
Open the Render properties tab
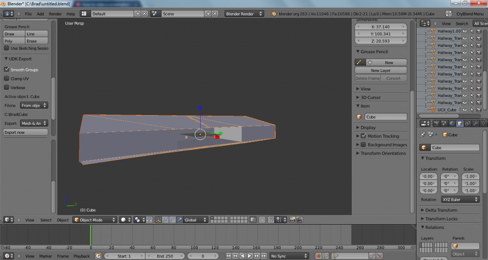[x=437, y=123]
